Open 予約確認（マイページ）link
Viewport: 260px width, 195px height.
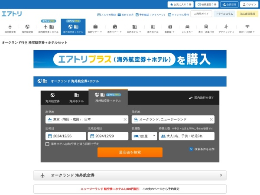(x=150, y=15)
